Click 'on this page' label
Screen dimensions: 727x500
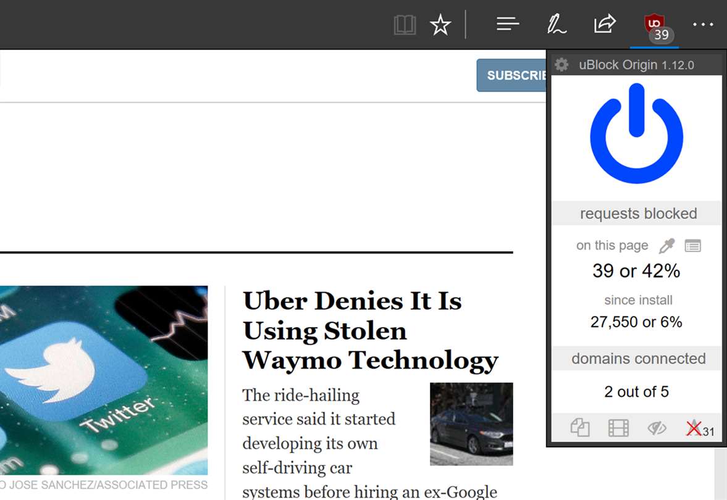612,246
